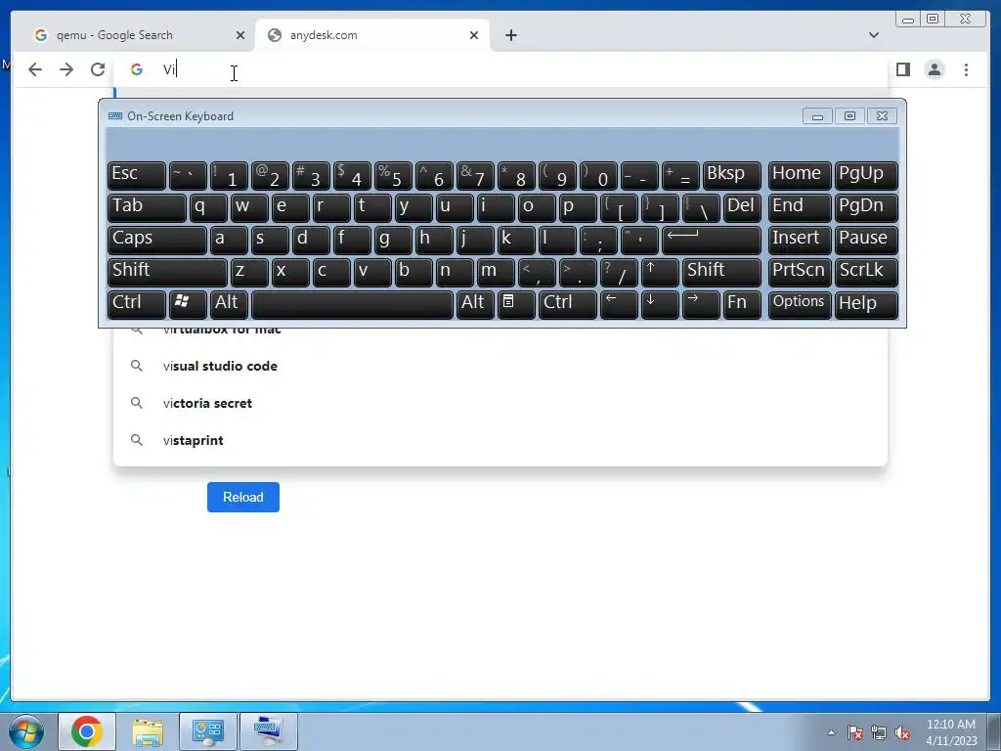The height and width of the screenshot is (751, 1001).
Task: Tap the right arrow key
Action: [701, 305]
